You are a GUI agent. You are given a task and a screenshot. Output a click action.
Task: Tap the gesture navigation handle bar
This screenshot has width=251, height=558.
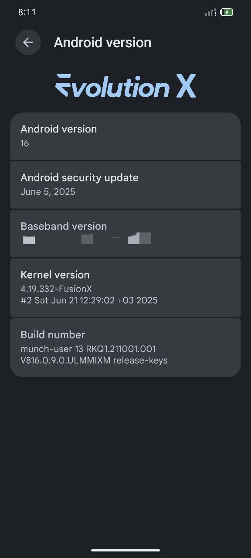pyautogui.click(x=125, y=550)
